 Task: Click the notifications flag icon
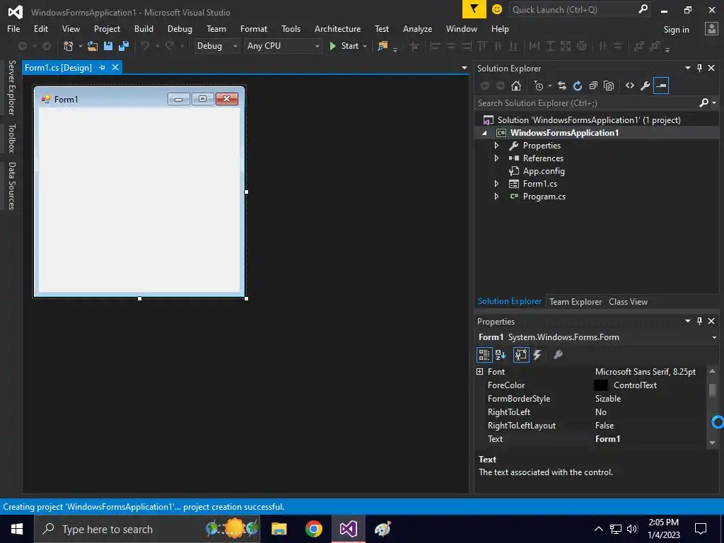474,9
